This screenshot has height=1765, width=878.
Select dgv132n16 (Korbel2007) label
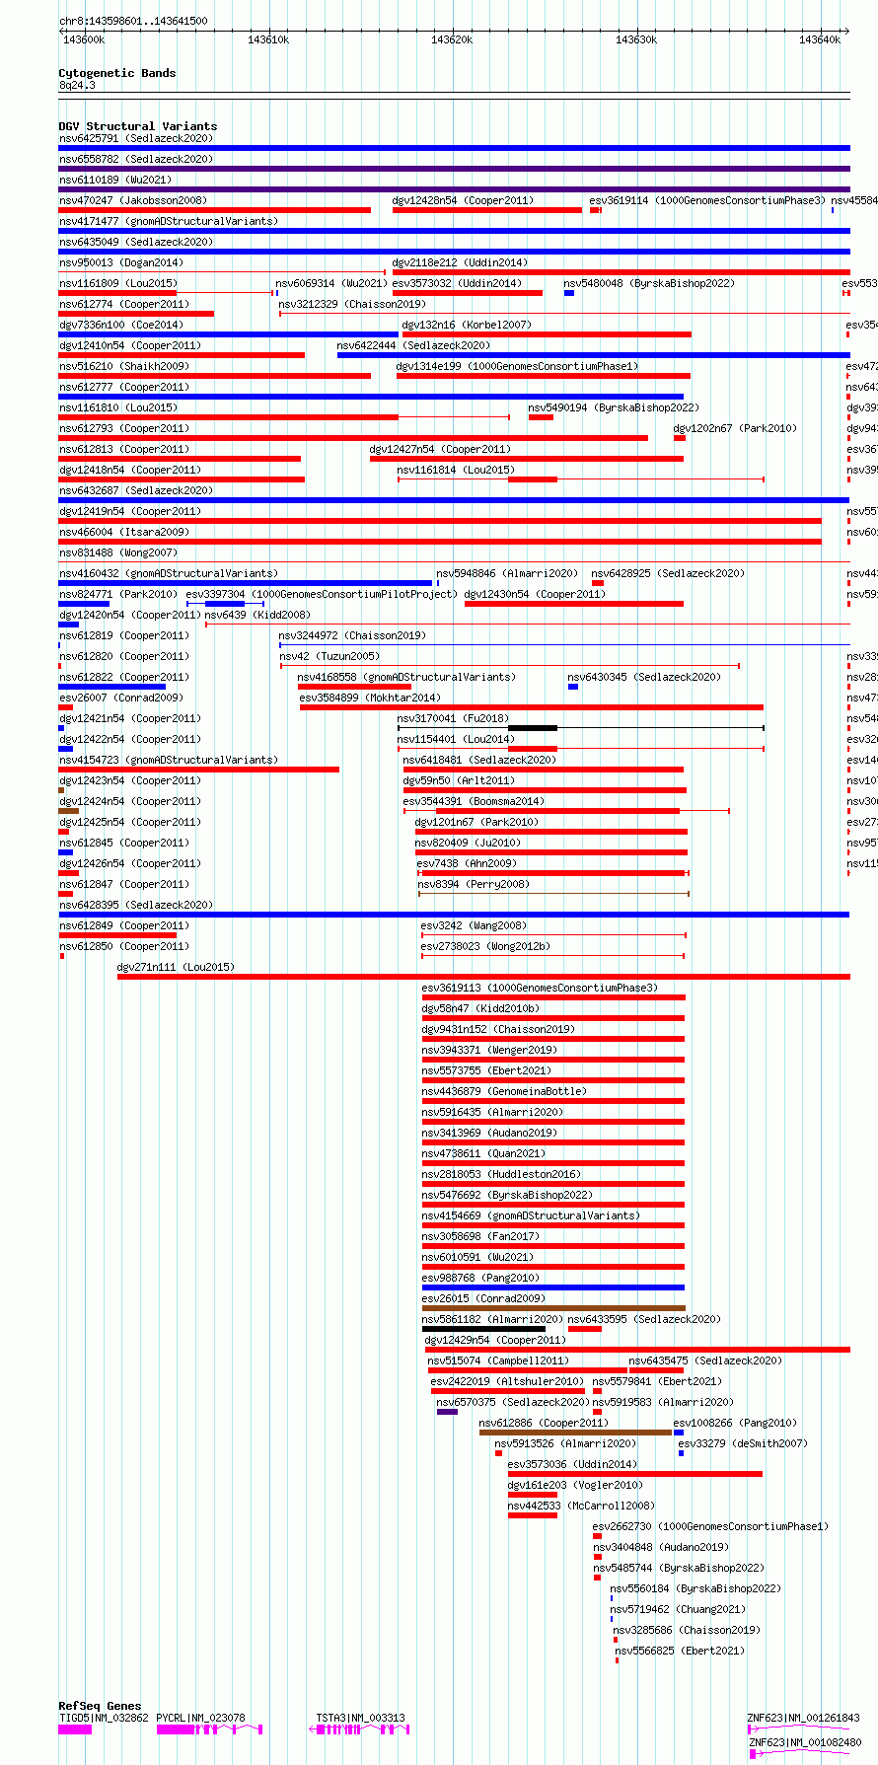pos(467,325)
